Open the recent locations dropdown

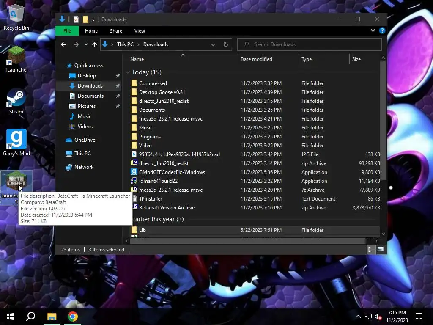[86, 44]
